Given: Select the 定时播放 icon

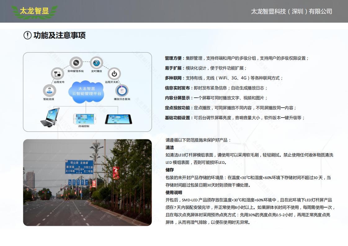Looking at the screenshot, I should click(96, 63).
